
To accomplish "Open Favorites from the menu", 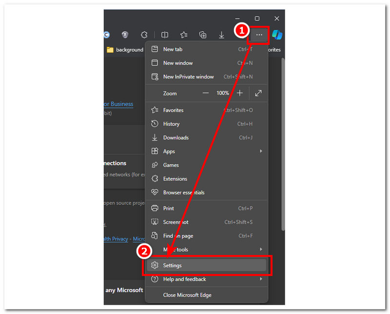I will (206, 110).
